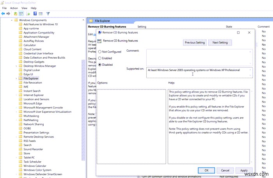Sort by the Comment column header
Viewport: 273px width, 178px height.
(x=263, y=26)
